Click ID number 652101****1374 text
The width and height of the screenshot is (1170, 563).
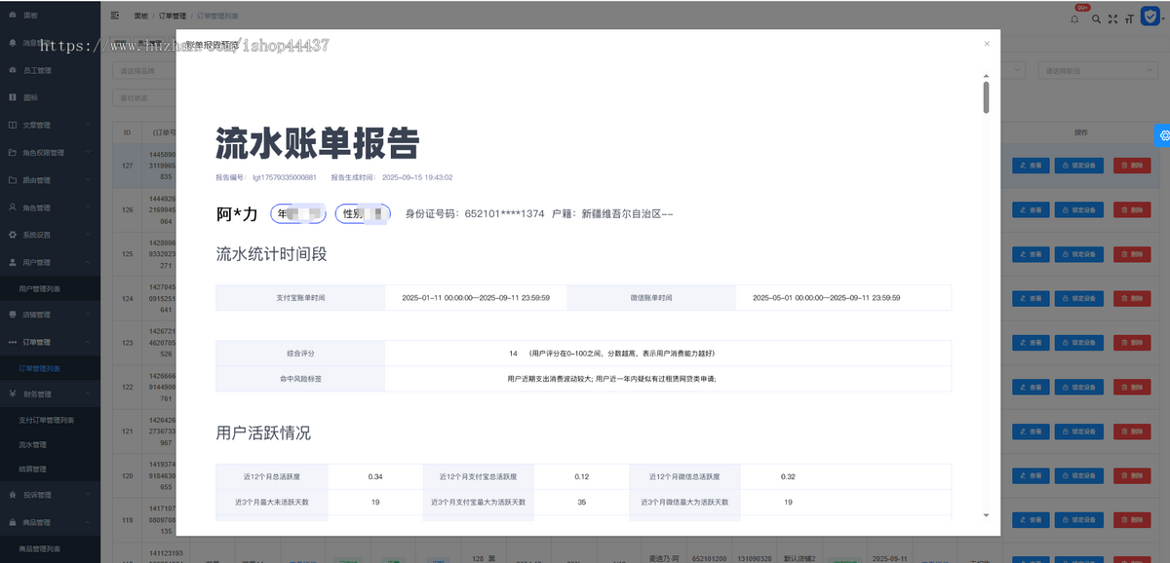pyautogui.click(x=504, y=213)
